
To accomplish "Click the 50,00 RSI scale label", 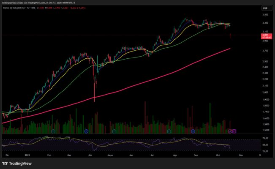I will pyautogui.click(x=265, y=144).
